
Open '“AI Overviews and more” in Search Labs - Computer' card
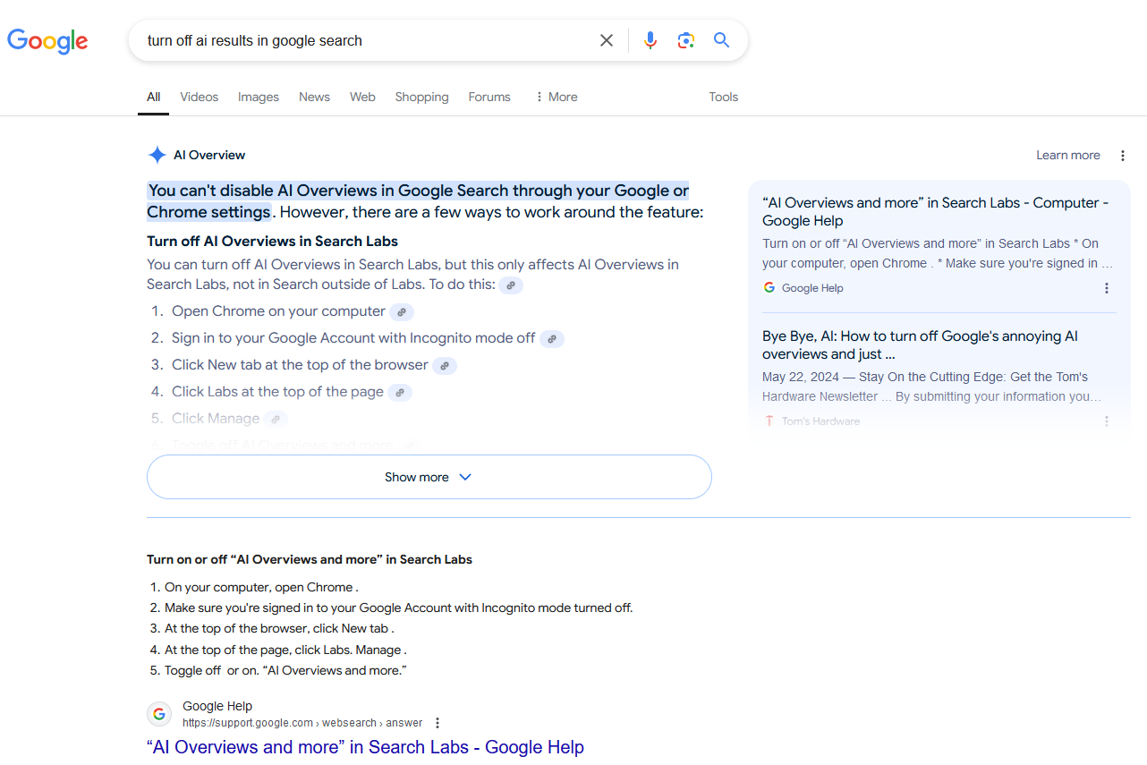936,212
